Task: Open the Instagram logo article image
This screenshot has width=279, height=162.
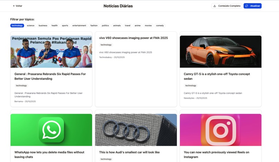Action: point(220,130)
